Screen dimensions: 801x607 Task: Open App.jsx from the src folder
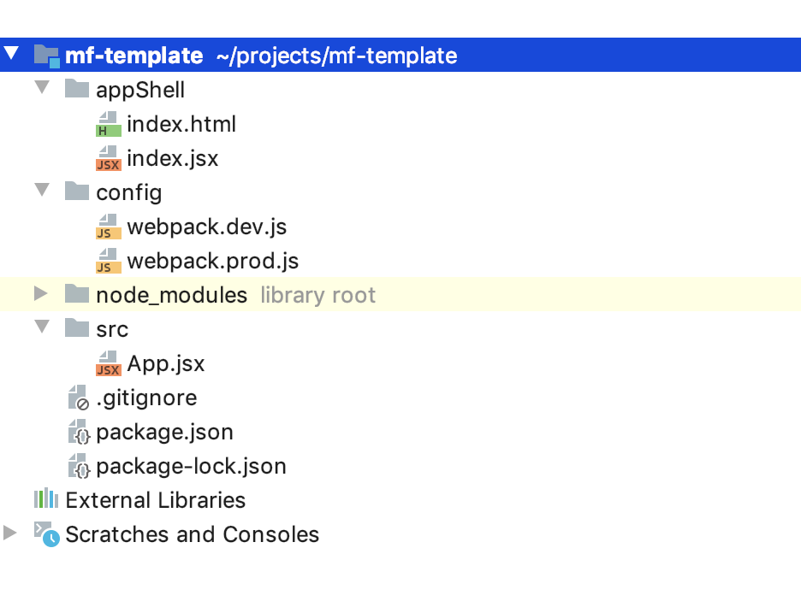165,363
